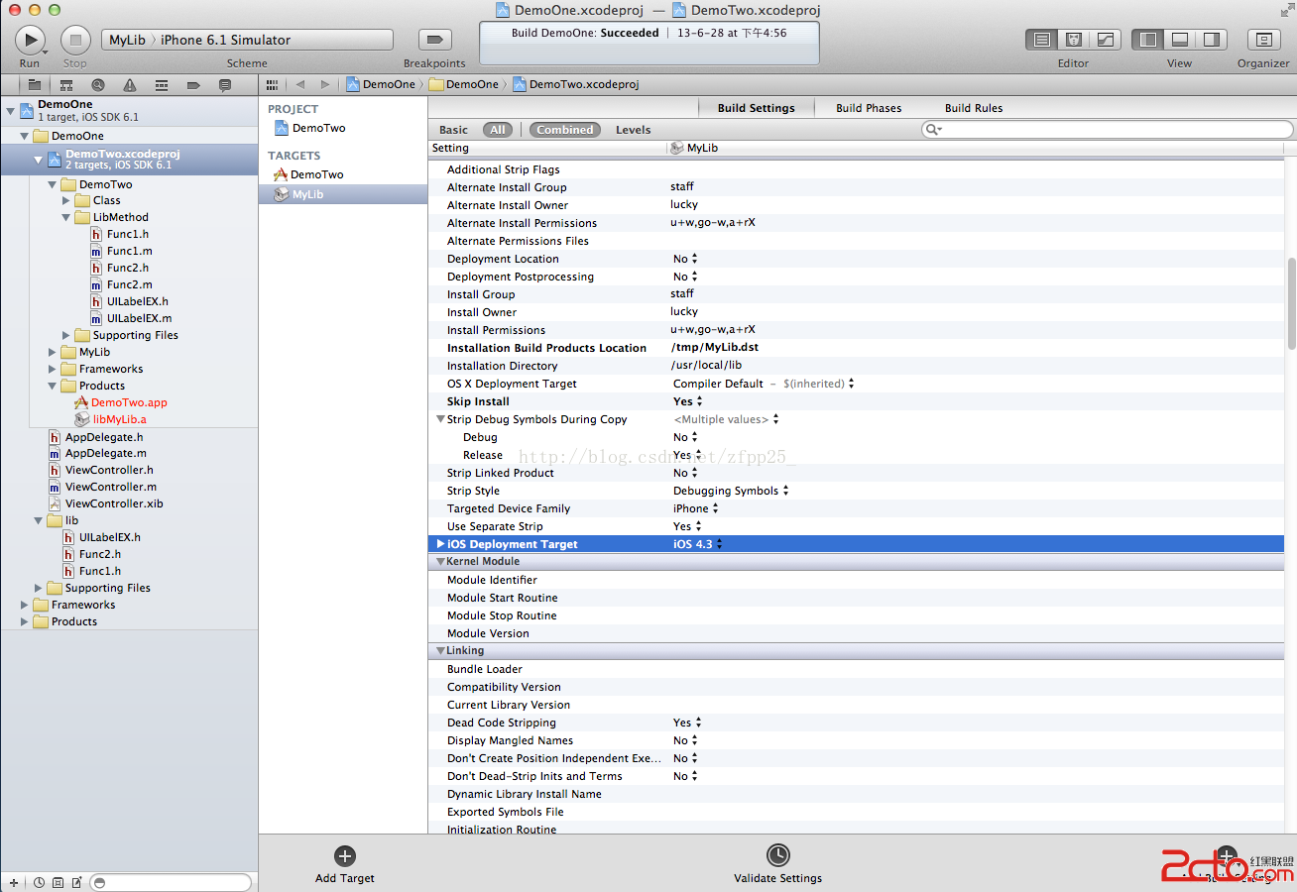Click the Run button in toolbar

pos(30,40)
